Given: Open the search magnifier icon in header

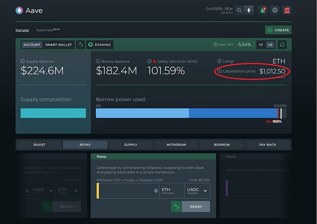Looking at the screenshot, I should [239, 11].
